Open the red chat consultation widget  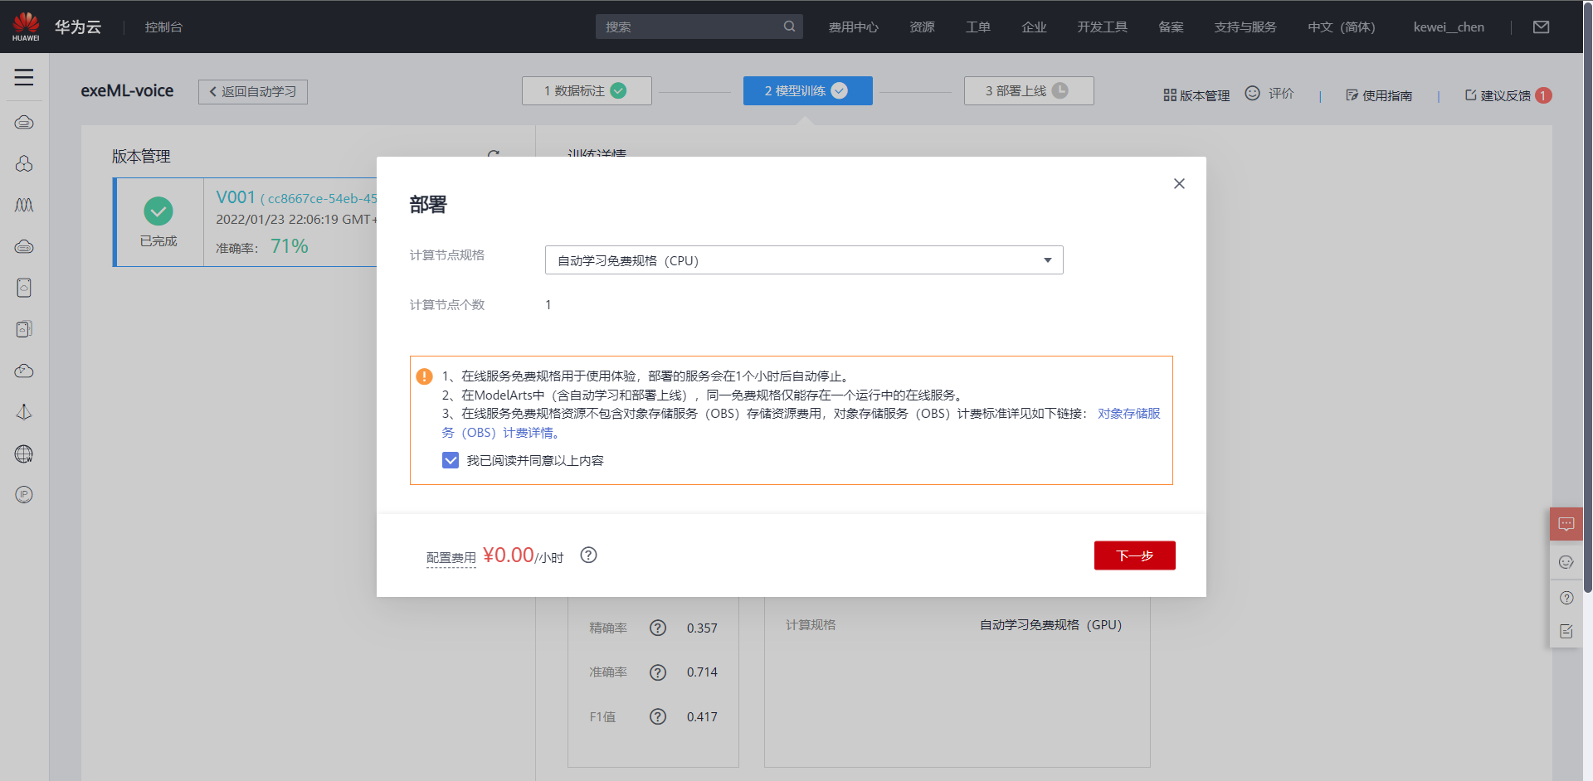point(1566,524)
